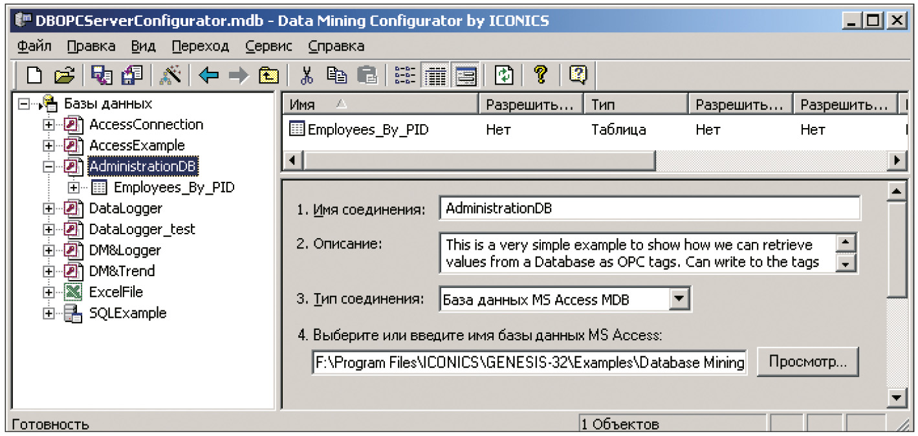Click in the connection name field
The width and height of the screenshot is (918, 436).
click(650, 209)
